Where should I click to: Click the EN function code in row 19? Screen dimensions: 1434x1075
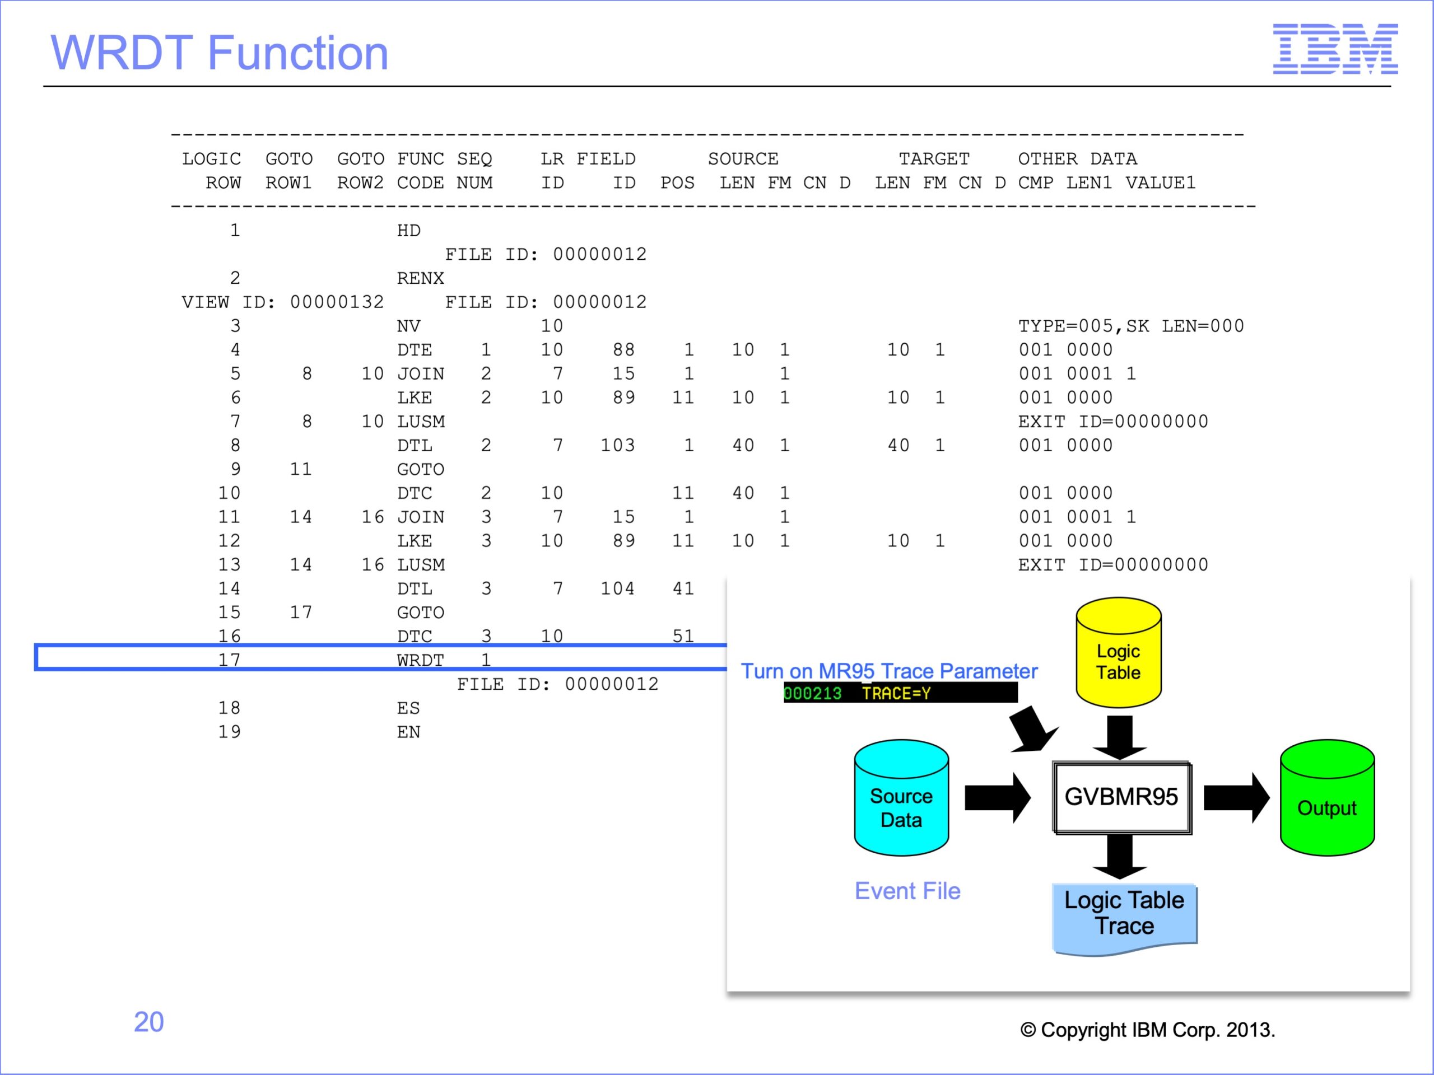[x=408, y=732]
